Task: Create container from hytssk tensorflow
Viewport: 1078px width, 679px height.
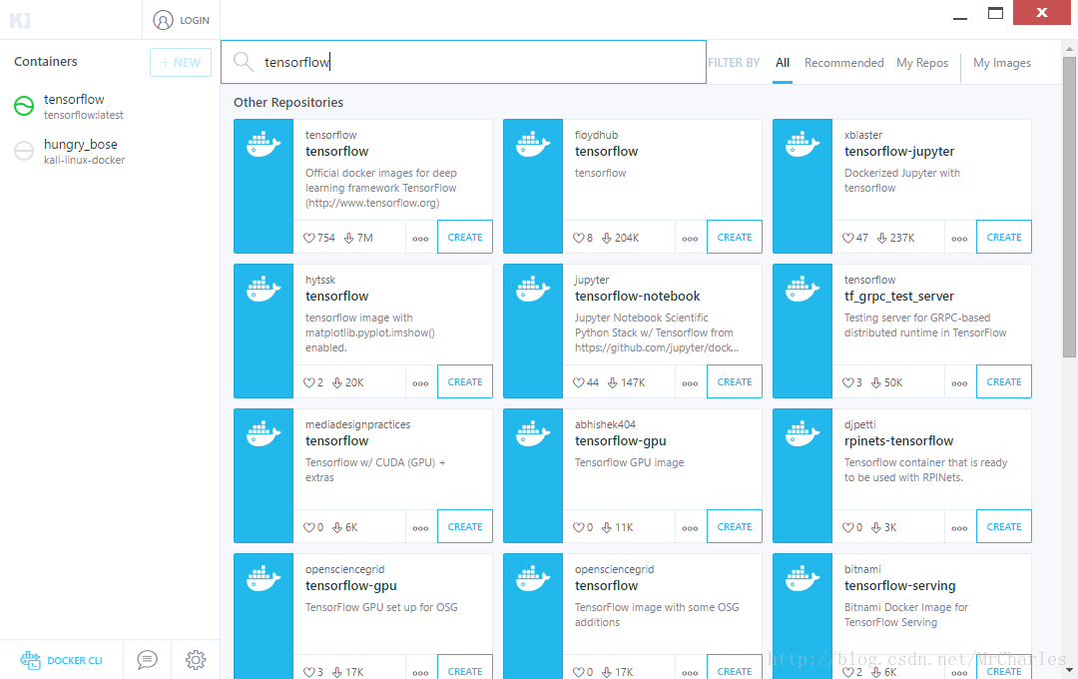Action: [465, 381]
